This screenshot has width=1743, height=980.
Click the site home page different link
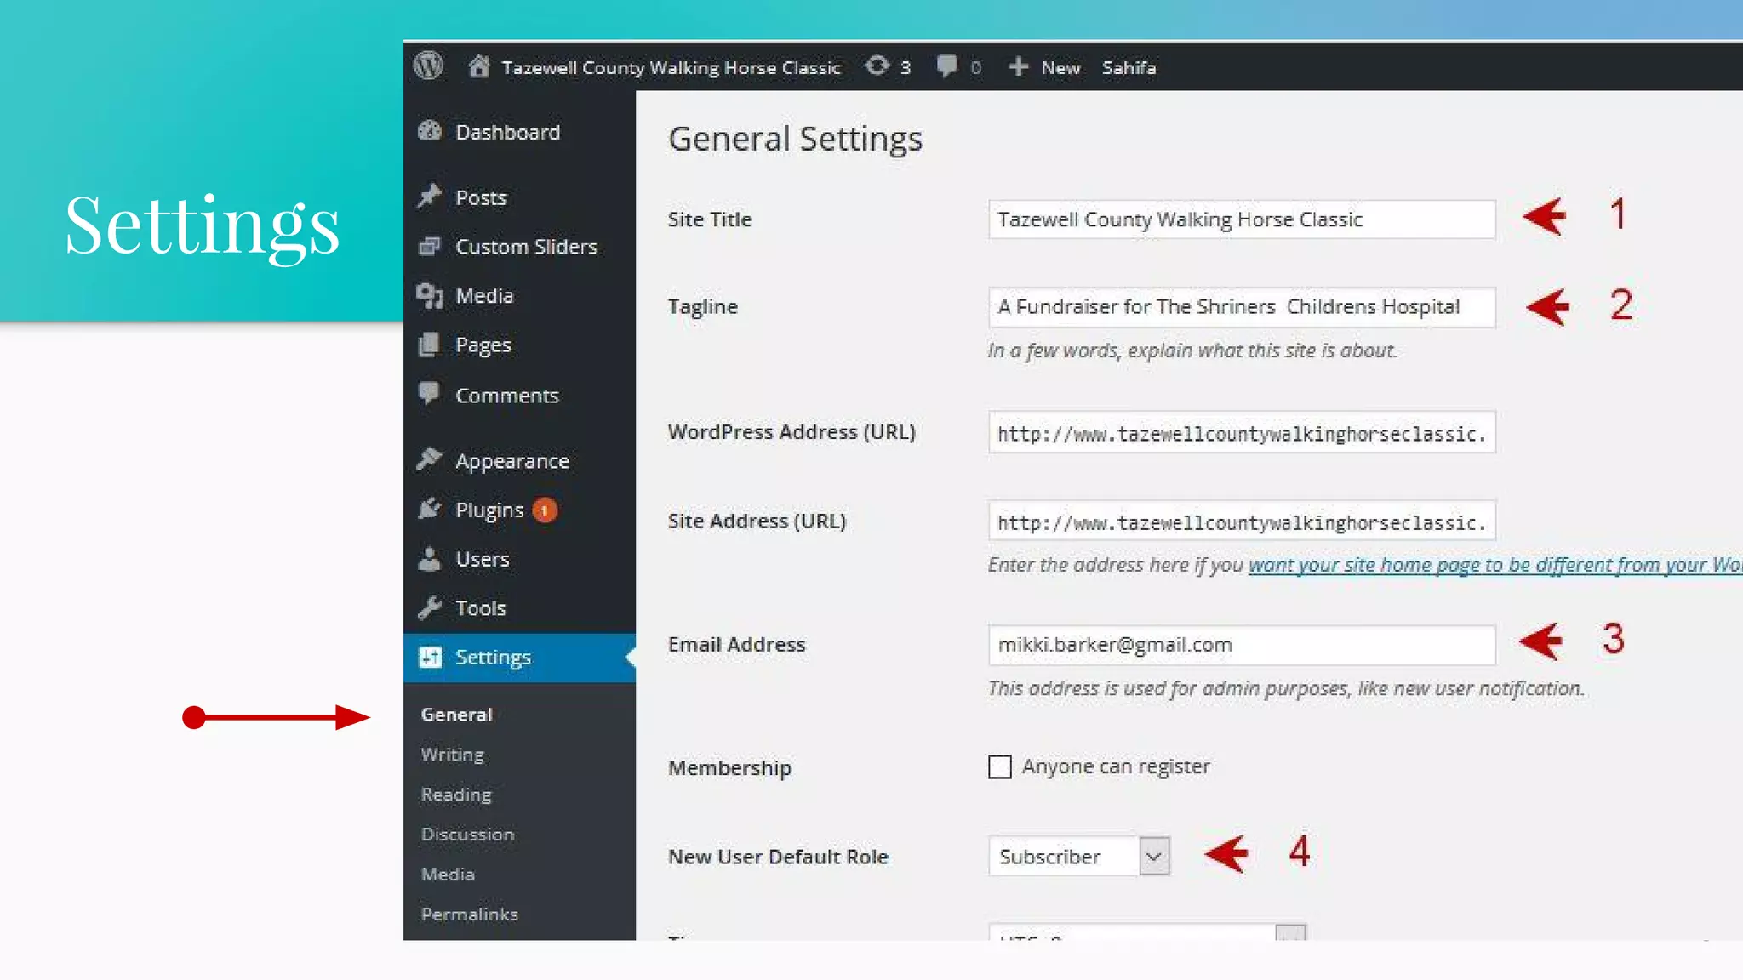[1494, 565]
